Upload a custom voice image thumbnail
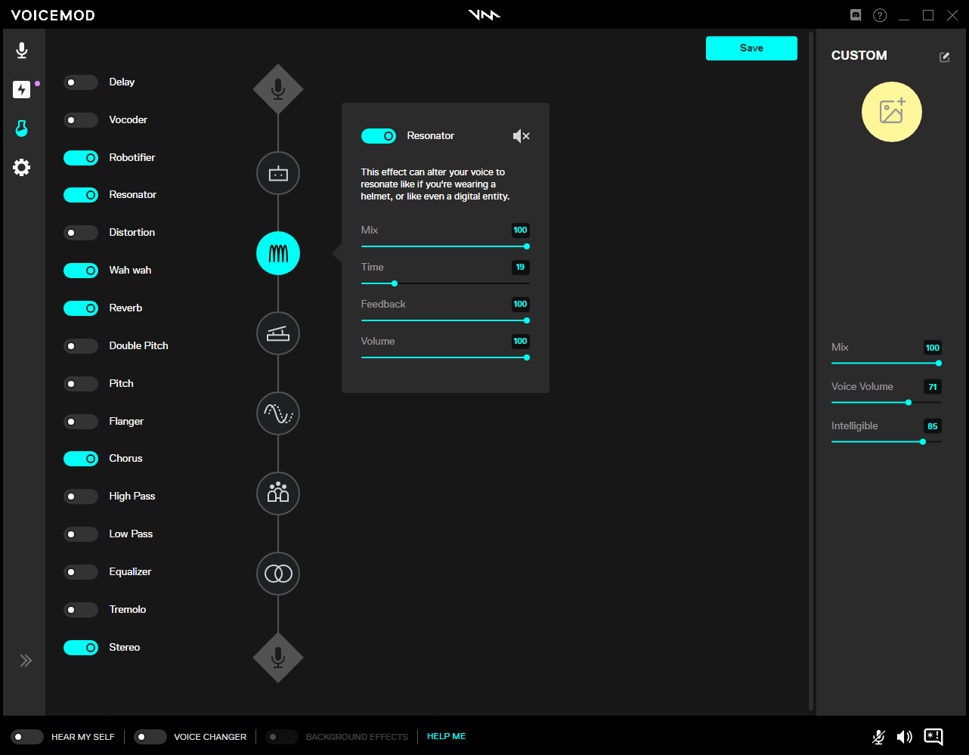 tap(891, 112)
